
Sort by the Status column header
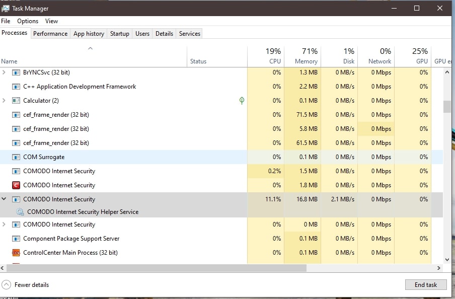click(x=217, y=56)
